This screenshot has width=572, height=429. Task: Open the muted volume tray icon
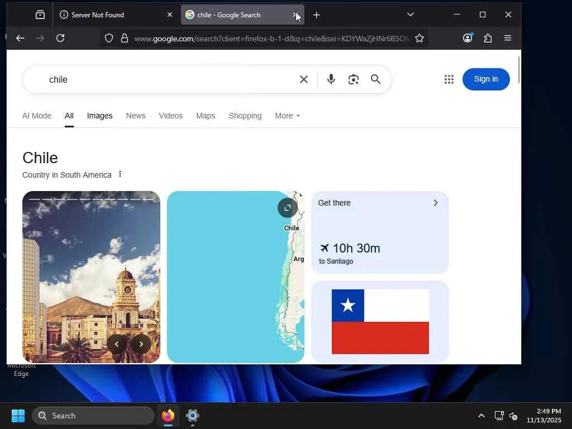tap(513, 416)
